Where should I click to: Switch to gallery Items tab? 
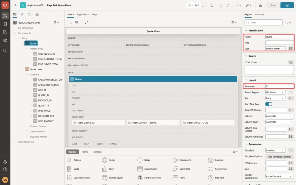(x=85, y=152)
